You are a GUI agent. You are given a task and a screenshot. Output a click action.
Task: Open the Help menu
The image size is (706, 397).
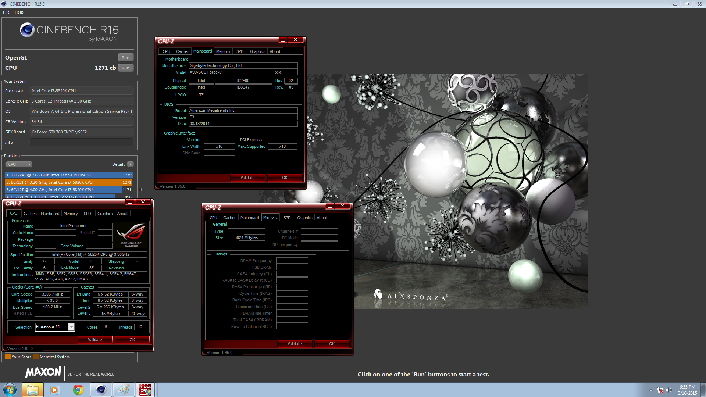pyautogui.click(x=19, y=12)
